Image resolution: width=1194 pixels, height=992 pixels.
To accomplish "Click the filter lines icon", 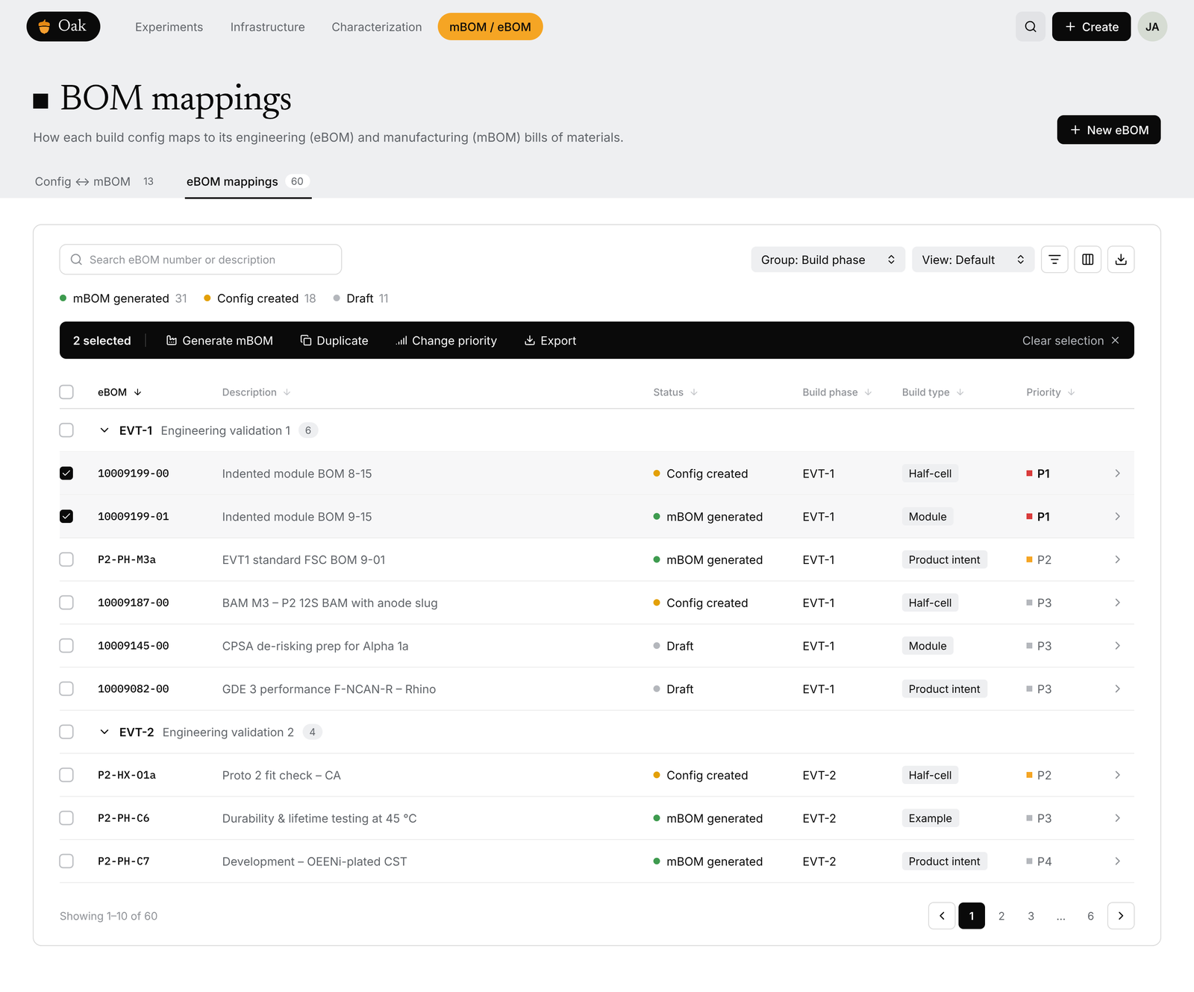I will 1054,260.
